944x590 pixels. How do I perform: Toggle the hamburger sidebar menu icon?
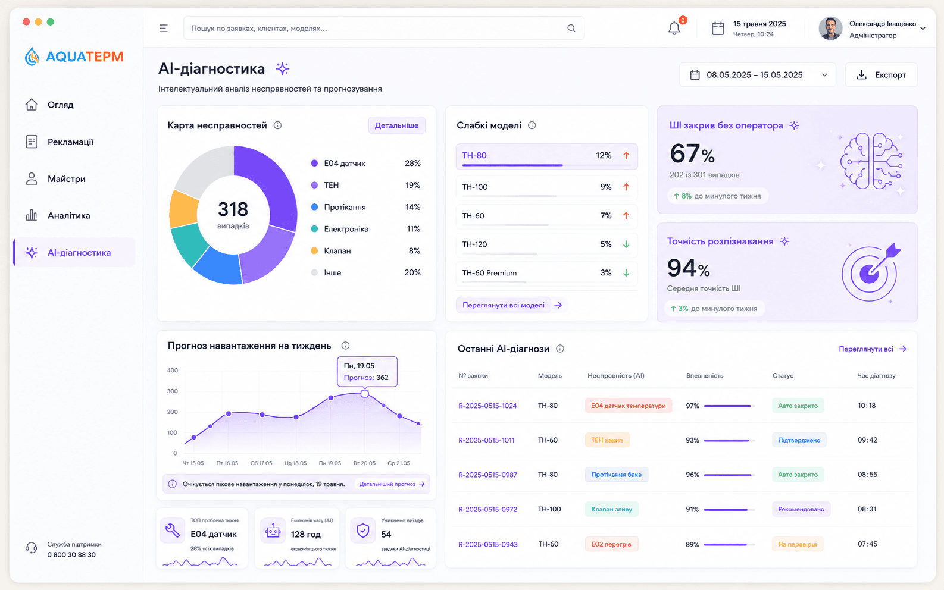click(163, 28)
